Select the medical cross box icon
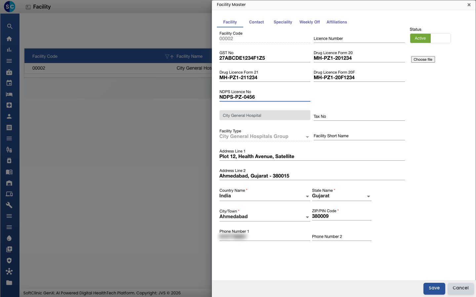Viewport: 476px width, 297px height. click(x=9, y=105)
